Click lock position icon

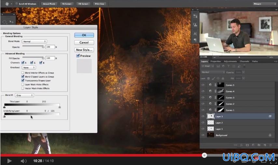(x=218, y=78)
